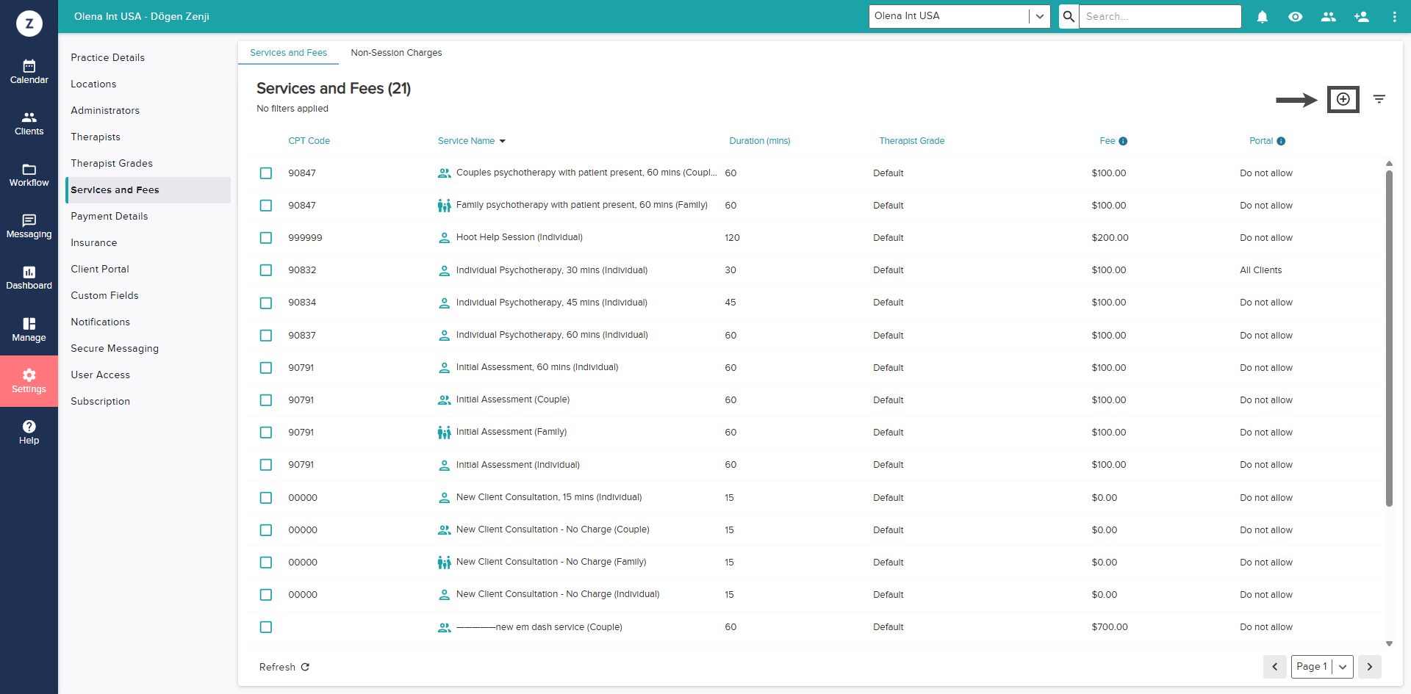Screen dimensions: 1411x694
Task: Click the add new service plus icon
Action: pyautogui.click(x=1343, y=99)
